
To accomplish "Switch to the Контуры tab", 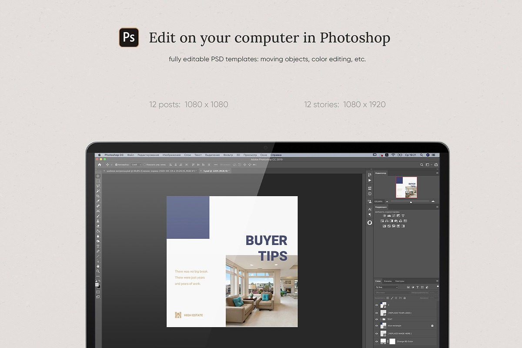I will point(400,281).
